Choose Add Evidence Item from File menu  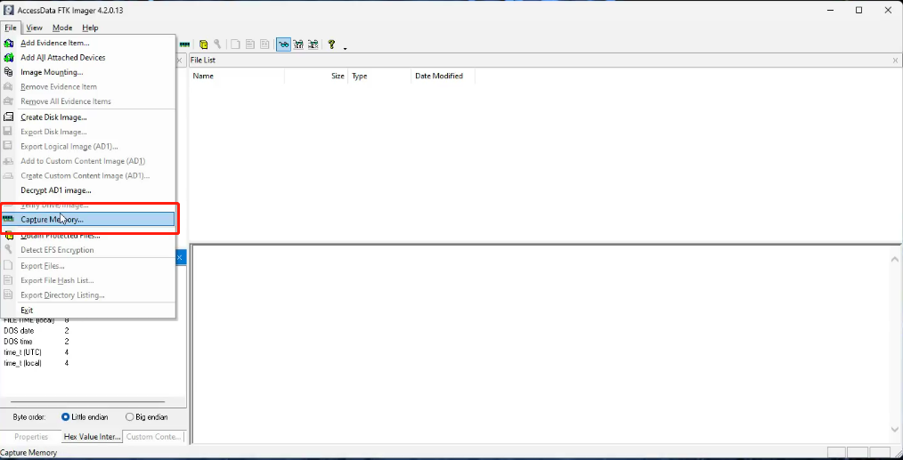(x=88, y=43)
